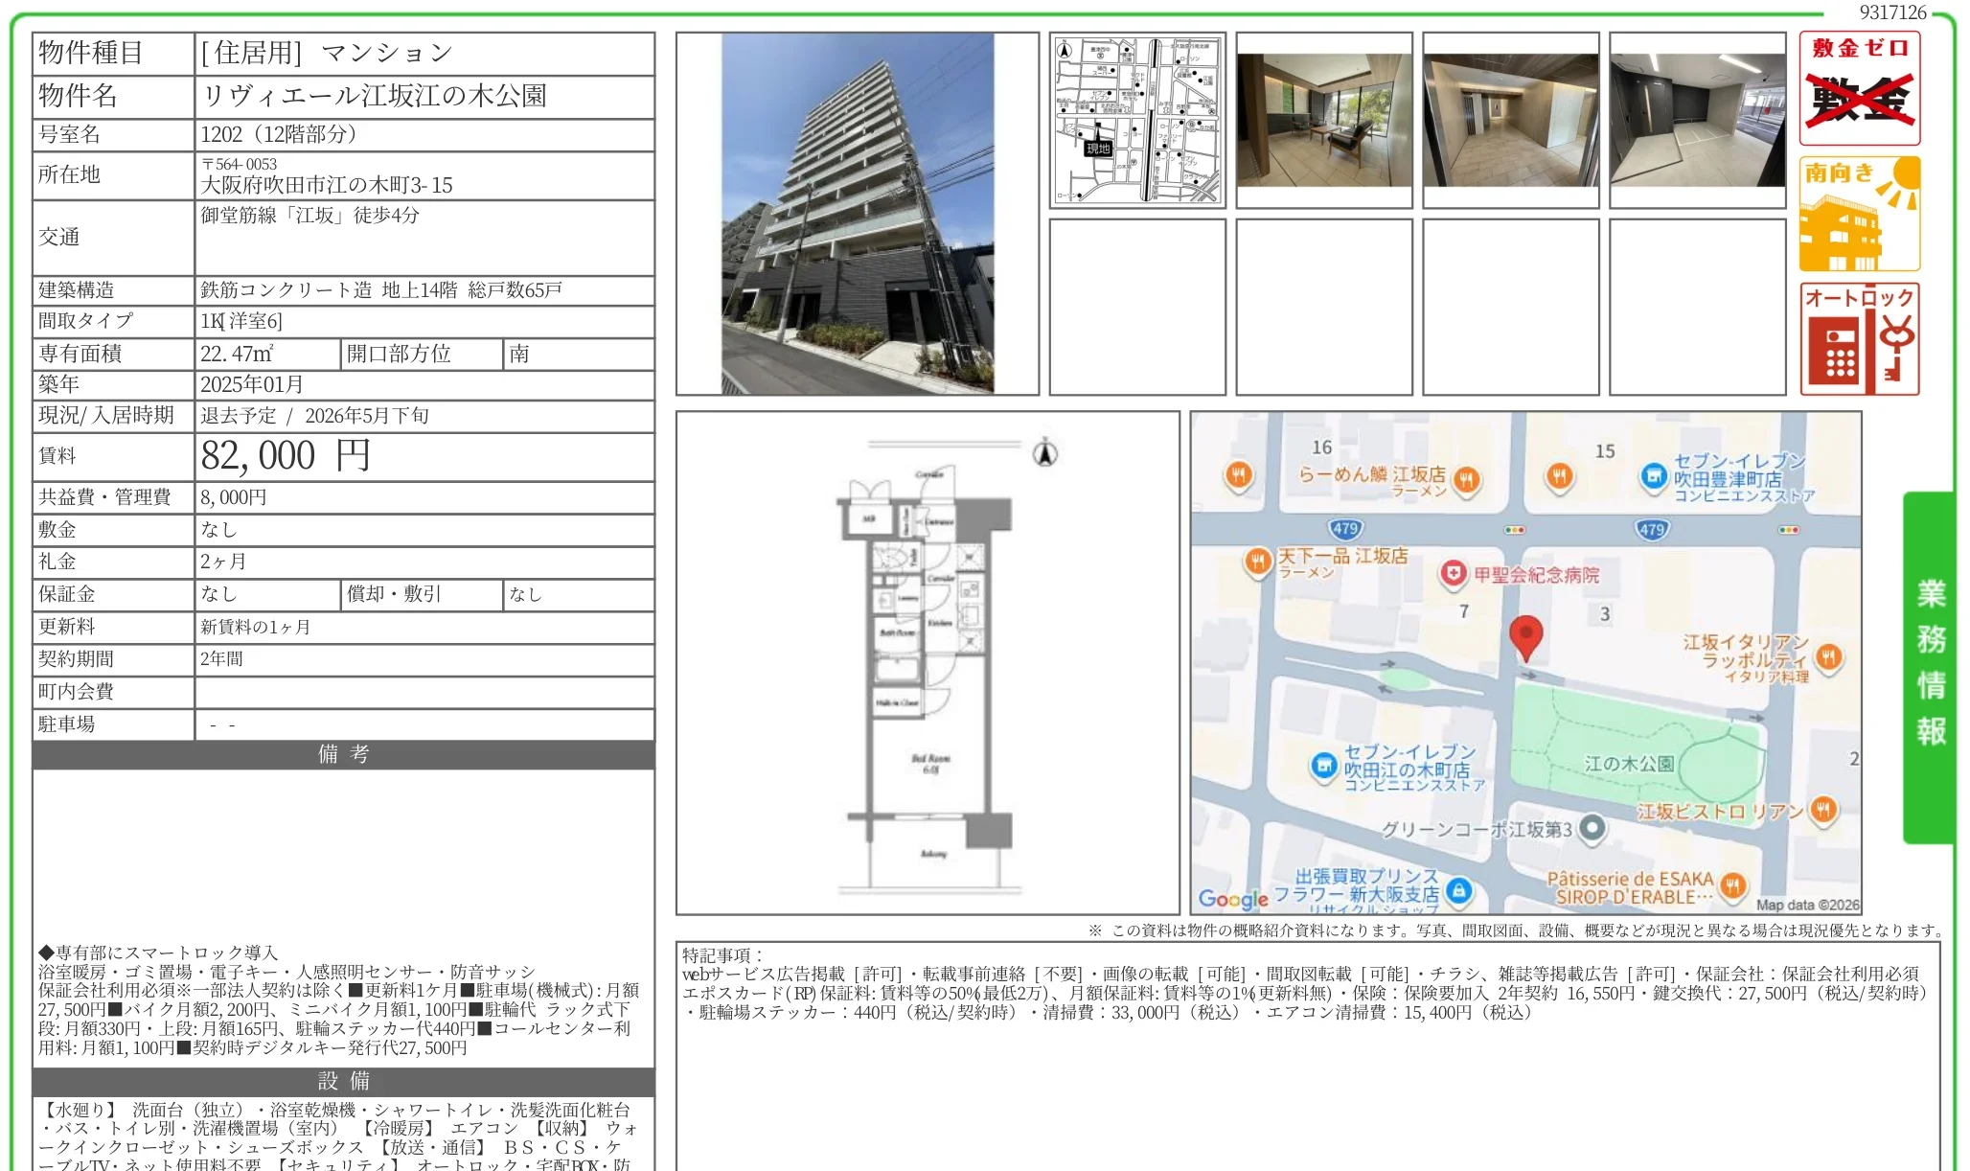This screenshot has width=1970, height=1171.
Task: Click the オートロック auto-lock badge icon
Action: 1859,339
